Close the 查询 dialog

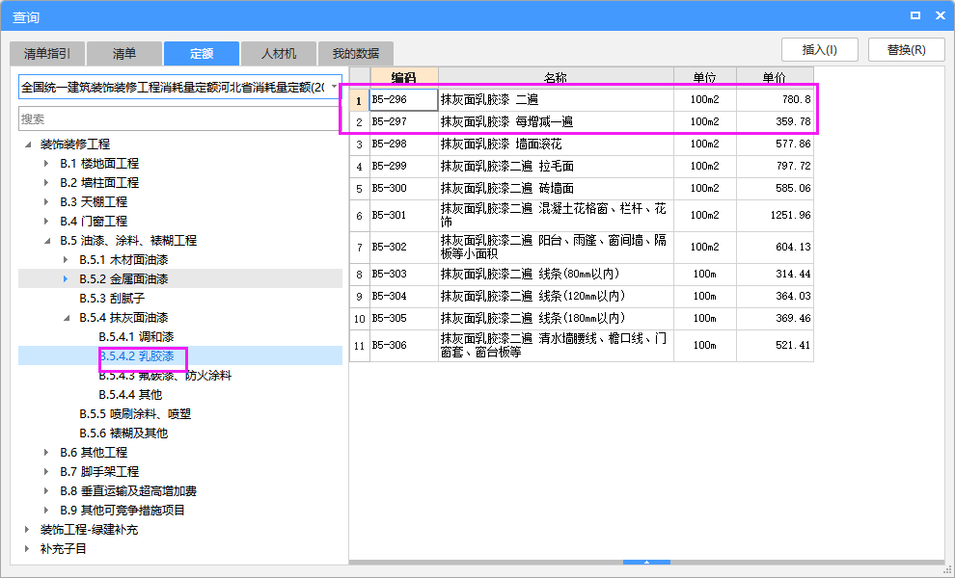[941, 15]
